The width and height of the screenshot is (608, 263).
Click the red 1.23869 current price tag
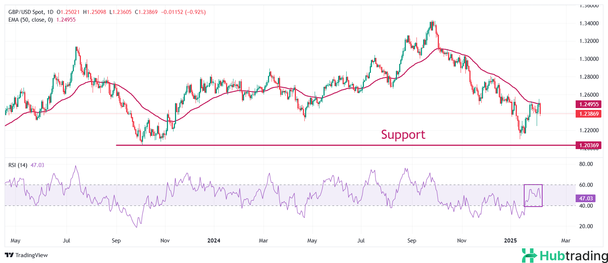[589, 114]
